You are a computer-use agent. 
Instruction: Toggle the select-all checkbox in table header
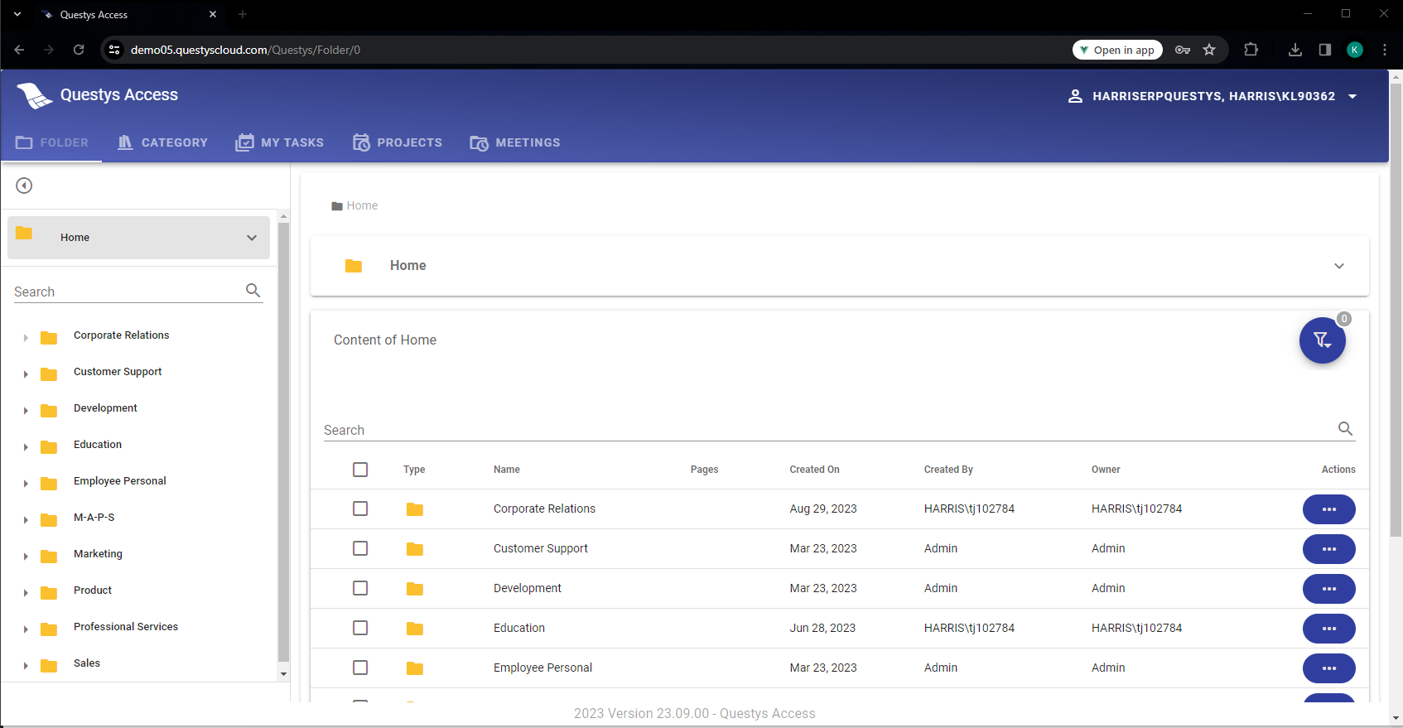[x=360, y=470]
